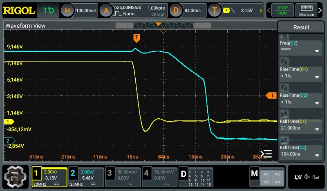Open the function navigation gear icon

pyautogui.click(x=14, y=177)
